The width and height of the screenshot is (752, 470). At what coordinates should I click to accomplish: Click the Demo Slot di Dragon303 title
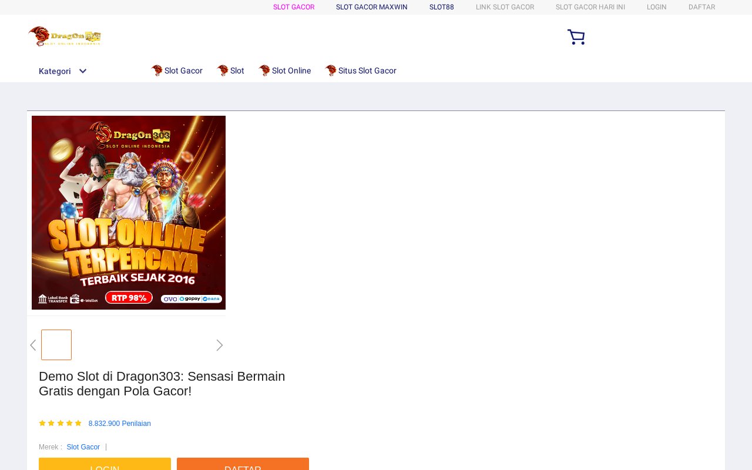[x=162, y=384]
